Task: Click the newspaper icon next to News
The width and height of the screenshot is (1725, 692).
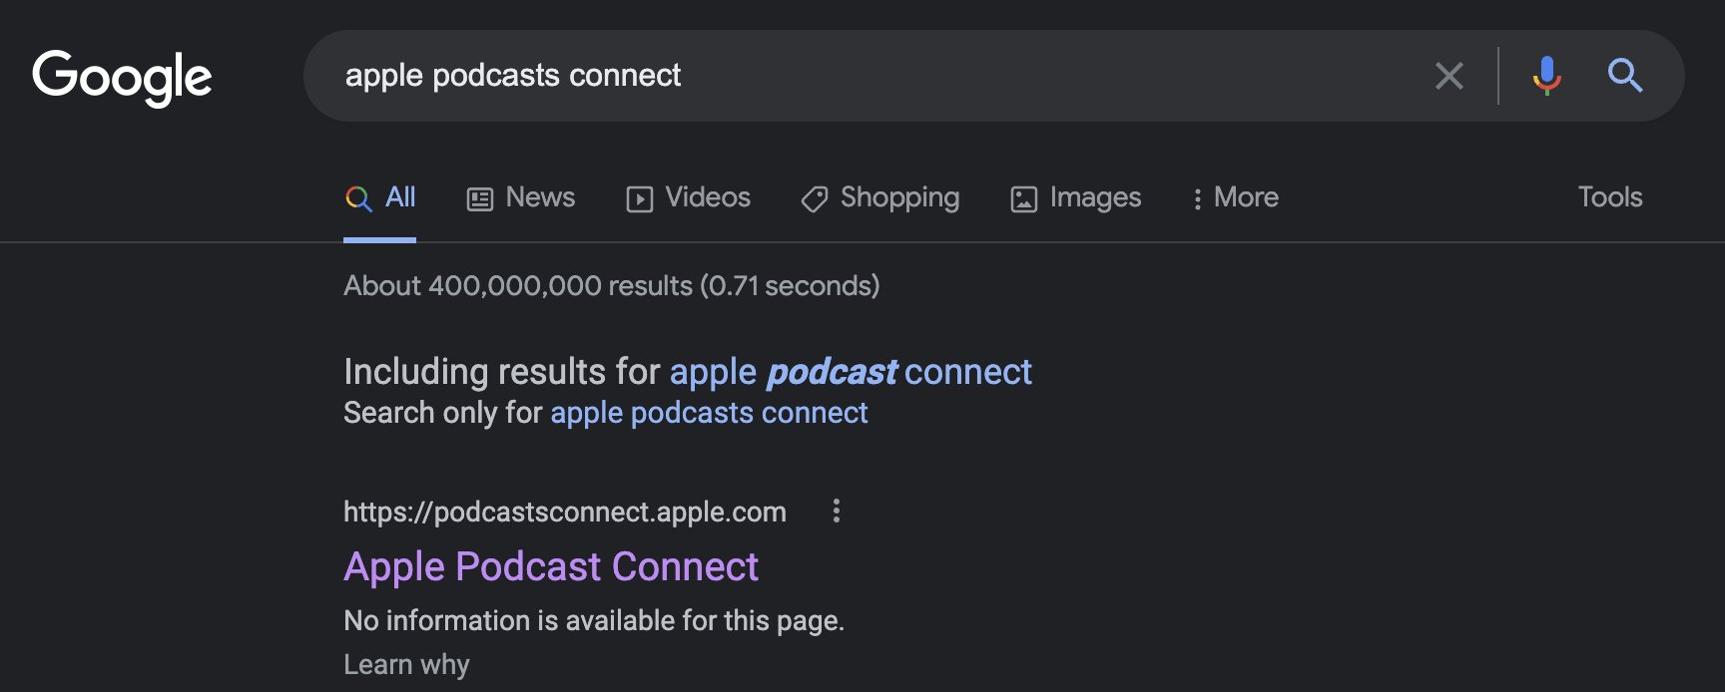Action: pyautogui.click(x=480, y=199)
